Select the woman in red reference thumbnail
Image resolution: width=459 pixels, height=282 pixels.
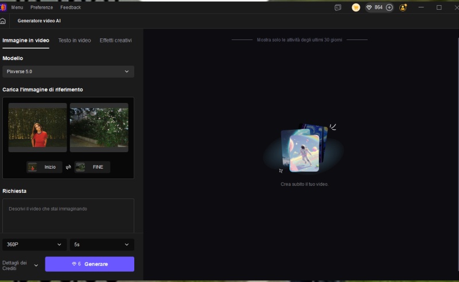(x=37, y=128)
